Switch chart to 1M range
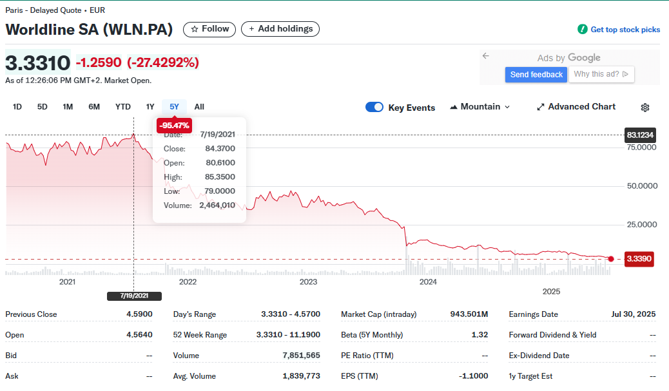Viewport: 669px width, 391px height. (x=68, y=106)
